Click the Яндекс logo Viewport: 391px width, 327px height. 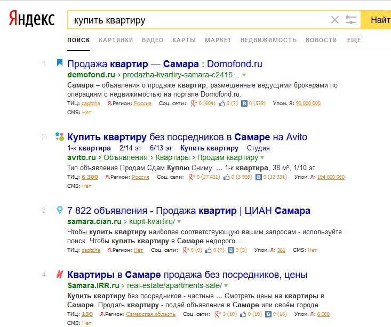[31, 19]
